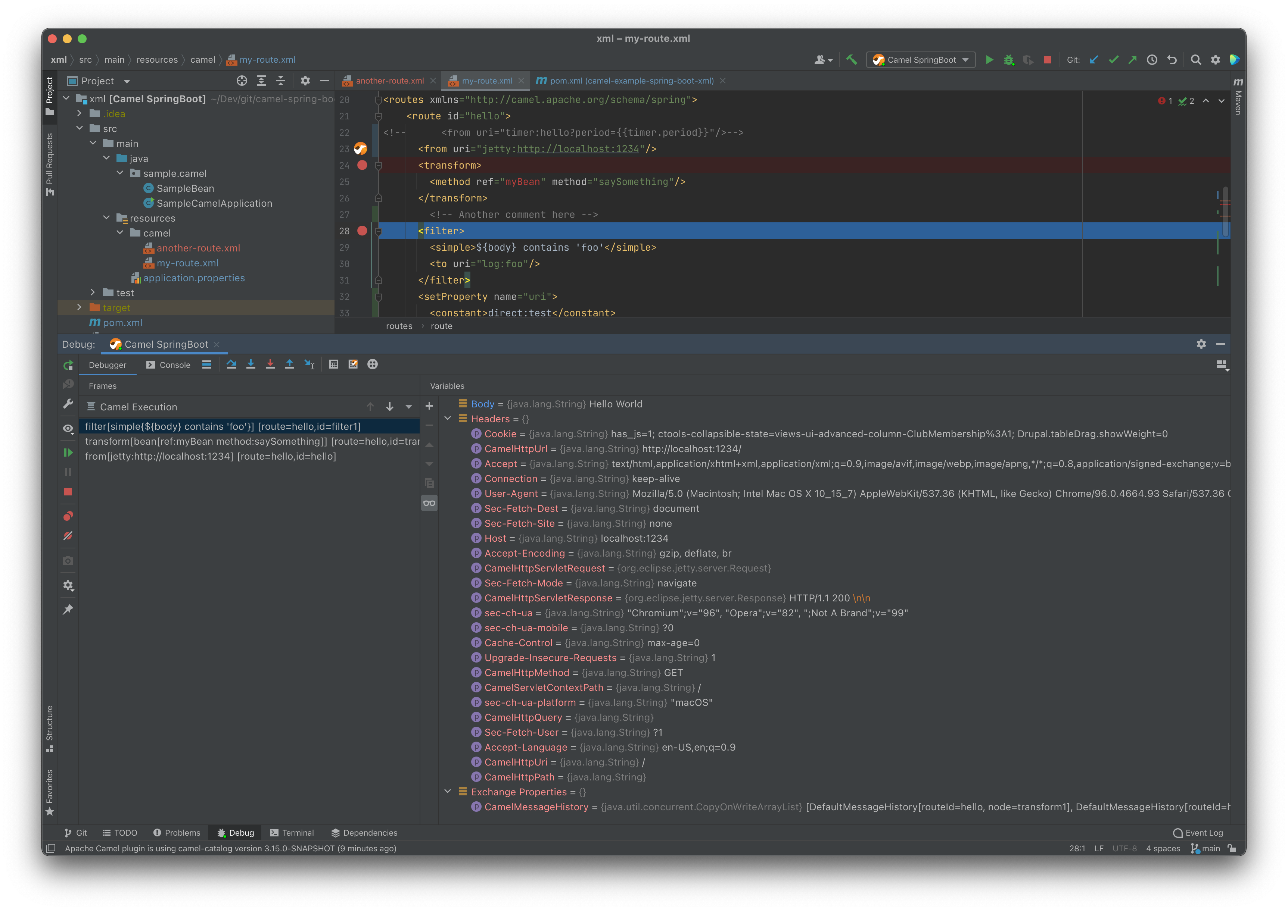Stop the debug session via the red square

coord(68,492)
